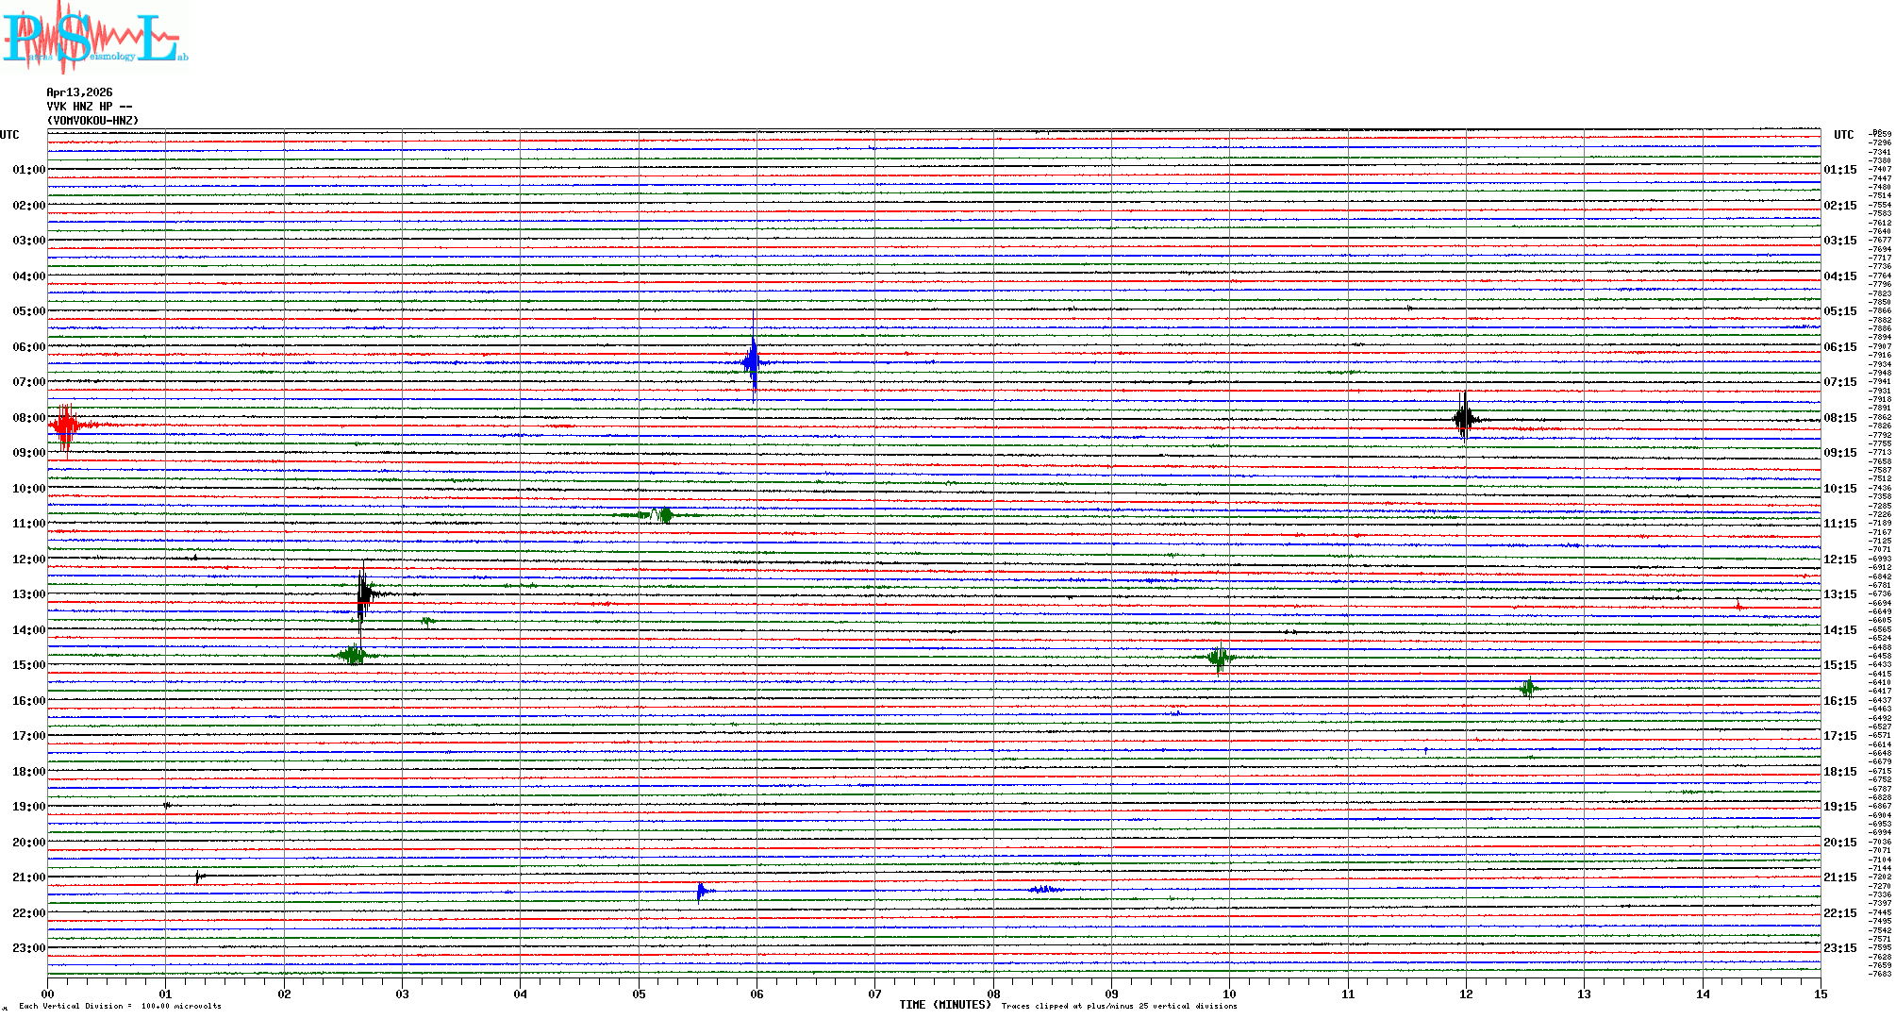Click the traces clipped footnote text
Image resolution: width=1896 pixels, height=1019 pixels.
(1119, 1006)
